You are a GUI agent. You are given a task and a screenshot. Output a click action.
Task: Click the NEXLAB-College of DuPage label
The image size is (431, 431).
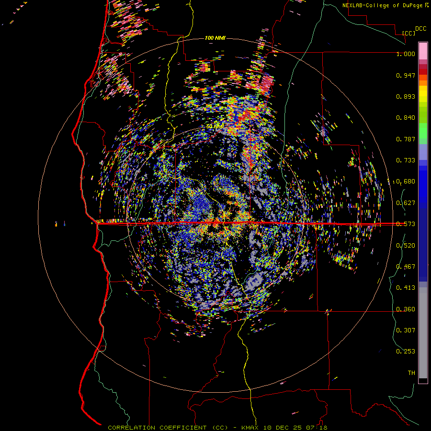click(x=382, y=5)
